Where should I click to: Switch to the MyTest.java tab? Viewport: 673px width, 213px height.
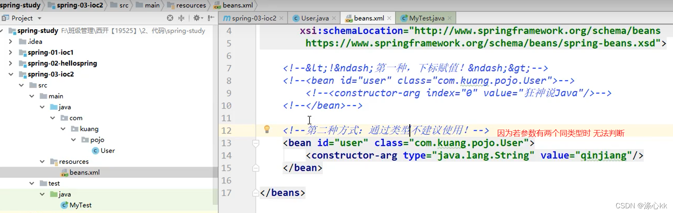[426, 18]
